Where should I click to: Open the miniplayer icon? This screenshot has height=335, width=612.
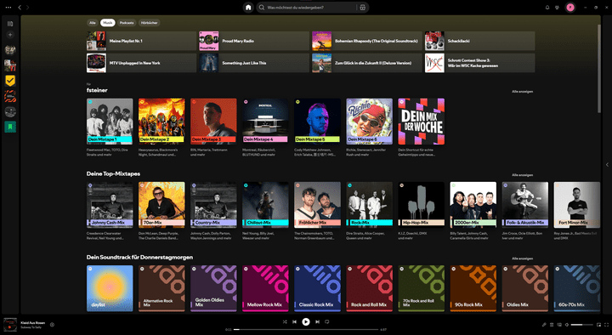[x=598, y=325]
